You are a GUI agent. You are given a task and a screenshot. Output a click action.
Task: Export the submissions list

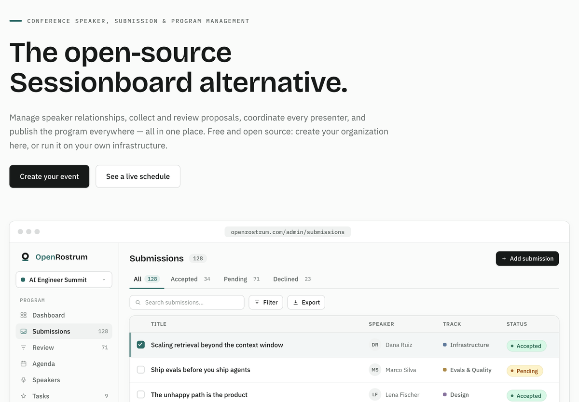click(306, 303)
